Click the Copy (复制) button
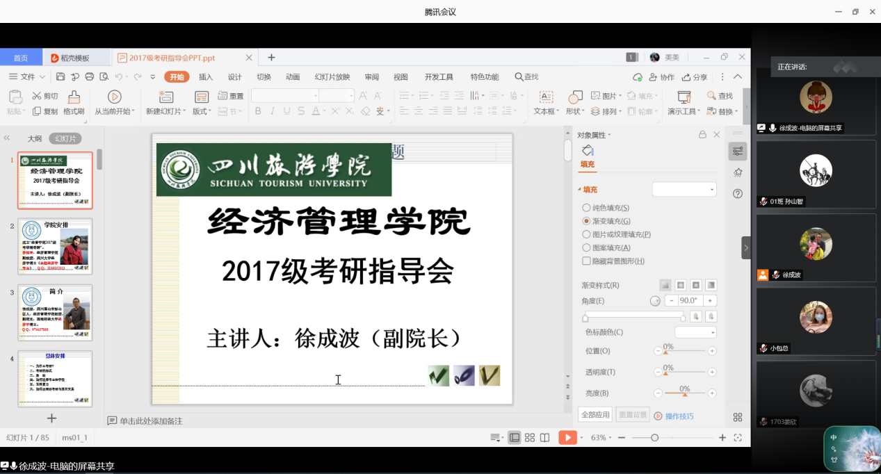Image resolution: width=881 pixels, height=474 pixels. coord(45,111)
